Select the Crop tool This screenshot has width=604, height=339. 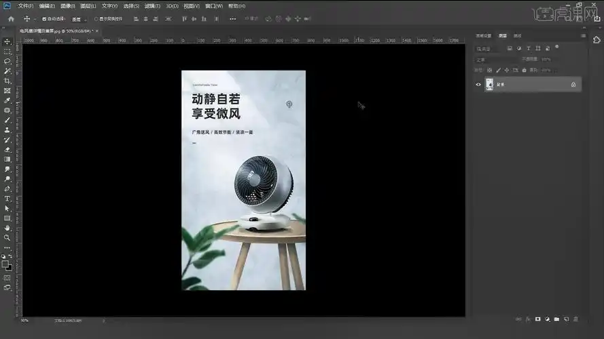(7, 81)
